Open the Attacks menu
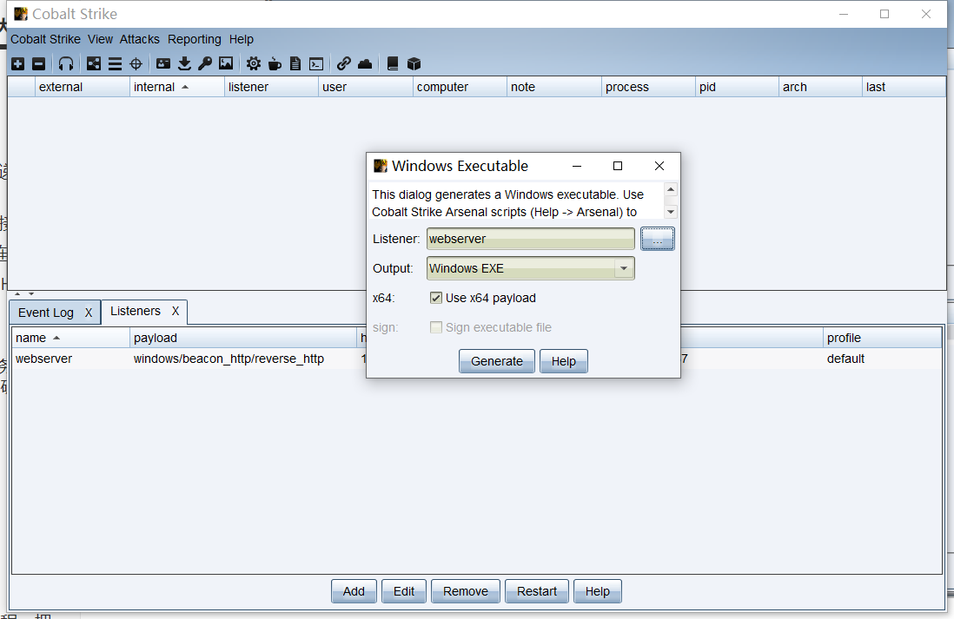Viewport: 954px width, 619px height. click(139, 39)
